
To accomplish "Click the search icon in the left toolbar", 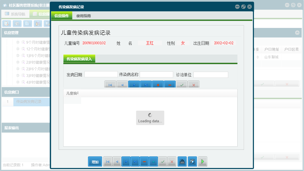I will 6,24.
